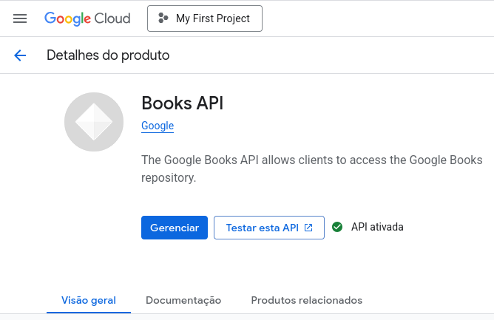Click the Gerenciar button
The image size is (494, 320).
175,228
